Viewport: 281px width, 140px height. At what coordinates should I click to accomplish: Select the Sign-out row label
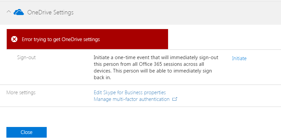pos(26,57)
